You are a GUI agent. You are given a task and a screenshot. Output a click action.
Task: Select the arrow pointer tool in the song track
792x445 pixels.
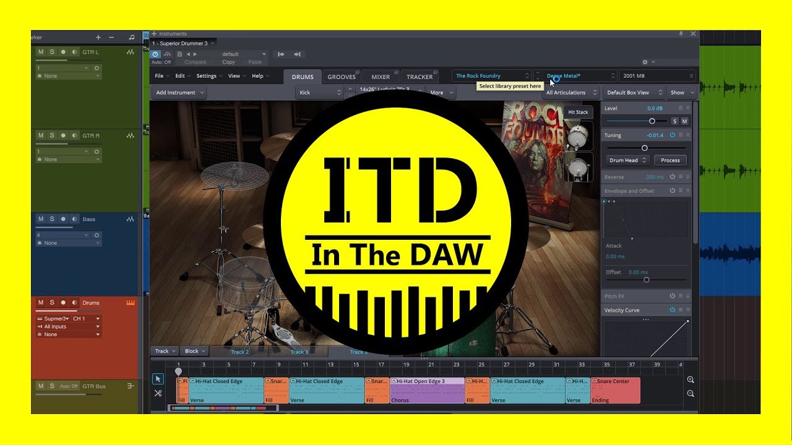[x=158, y=379]
